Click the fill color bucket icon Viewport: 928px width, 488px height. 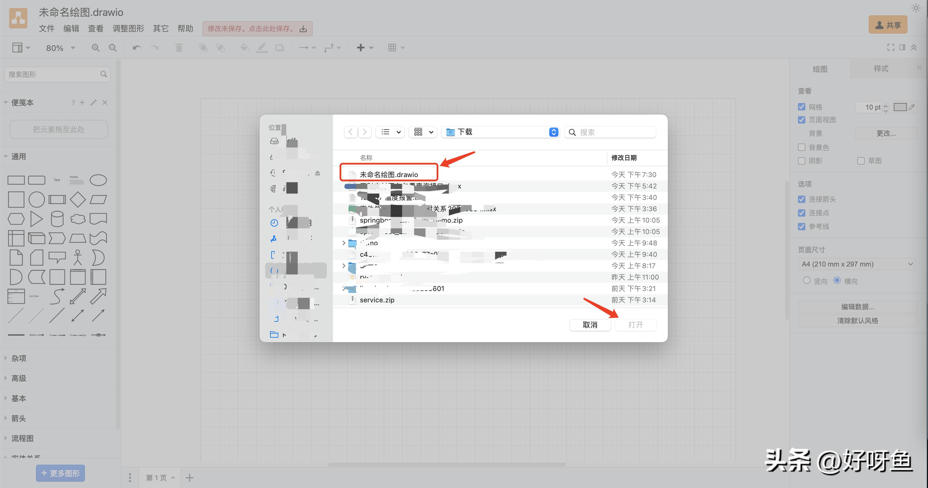245,48
